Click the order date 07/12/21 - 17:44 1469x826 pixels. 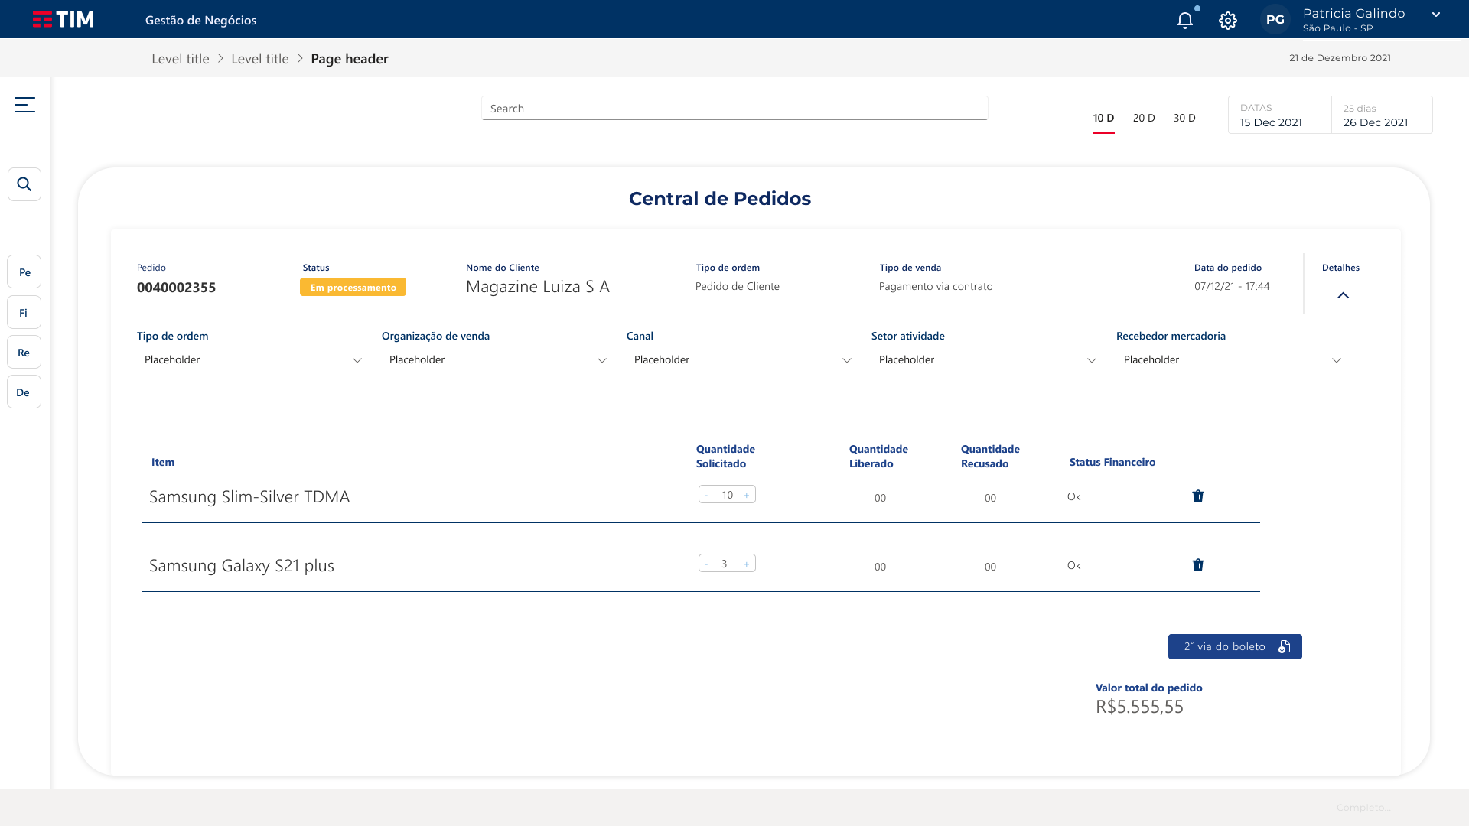1232,287
